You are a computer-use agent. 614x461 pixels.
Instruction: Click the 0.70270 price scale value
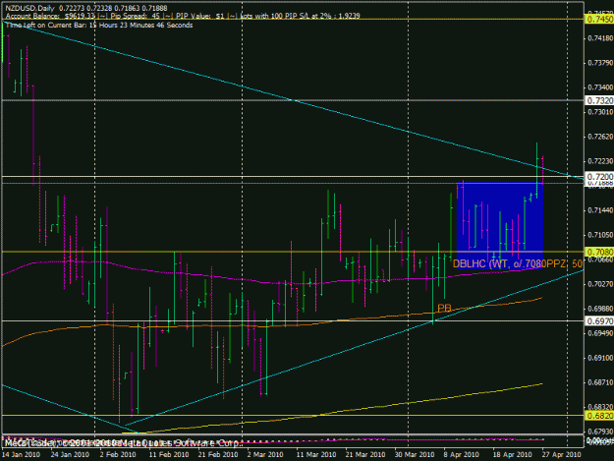tap(599, 283)
